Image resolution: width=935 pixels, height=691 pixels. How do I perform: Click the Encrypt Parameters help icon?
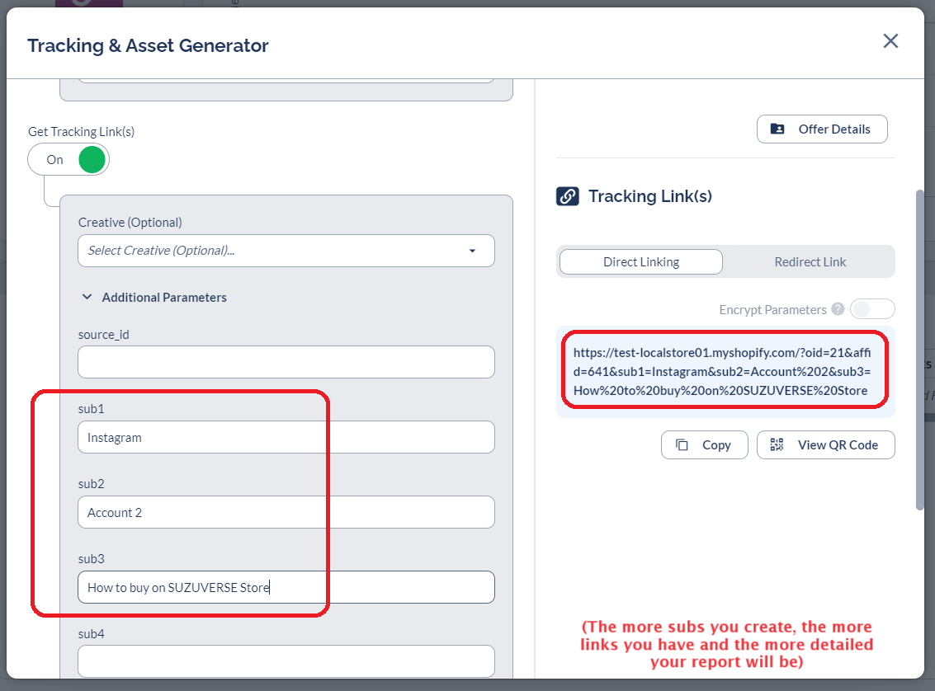[838, 309]
